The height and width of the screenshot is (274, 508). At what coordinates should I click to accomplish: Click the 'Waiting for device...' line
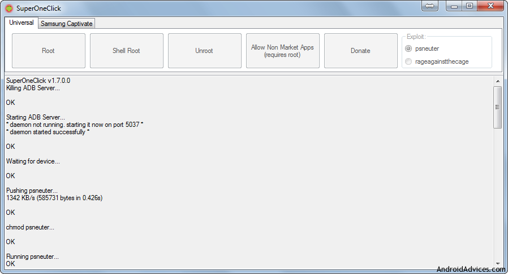33,161
